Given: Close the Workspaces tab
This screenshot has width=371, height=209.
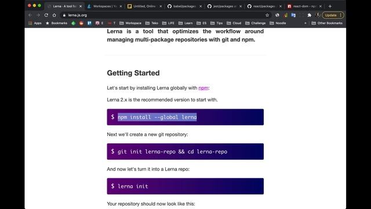Looking at the screenshot, I should [121, 6].
